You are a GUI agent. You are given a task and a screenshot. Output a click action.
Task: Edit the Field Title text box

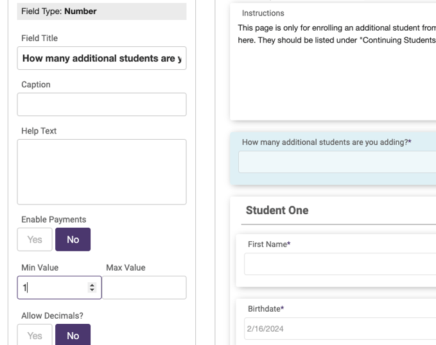pyautogui.click(x=101, y=58)
